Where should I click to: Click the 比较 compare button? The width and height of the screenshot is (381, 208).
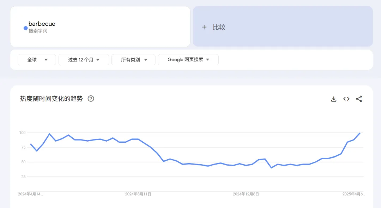[x=219, y=27]
